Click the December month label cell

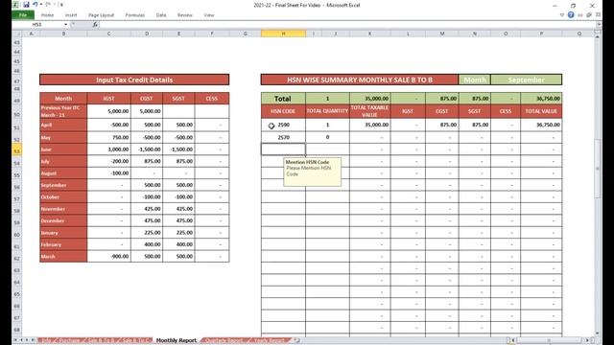(x=63, y=220)
